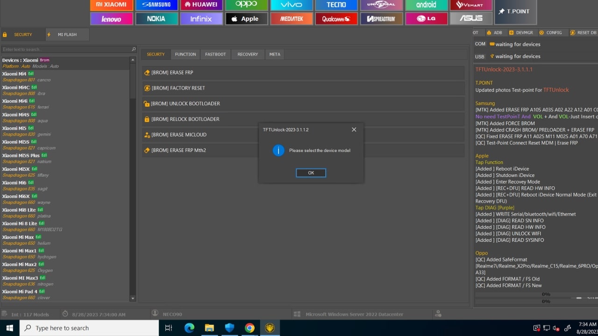Run [BROM] ERASE FRP operation
The height and width of the screenshot is (336, 598).
pos(303,72)
